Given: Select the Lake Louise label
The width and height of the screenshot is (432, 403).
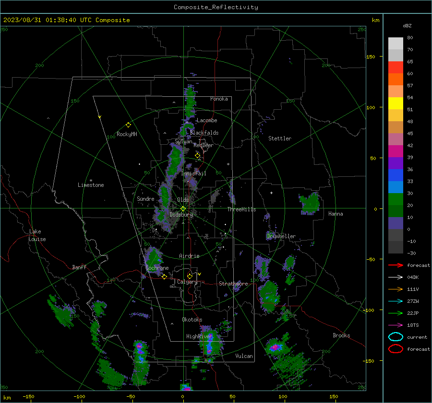Looking at the screenshot, I should click(37, 235).
